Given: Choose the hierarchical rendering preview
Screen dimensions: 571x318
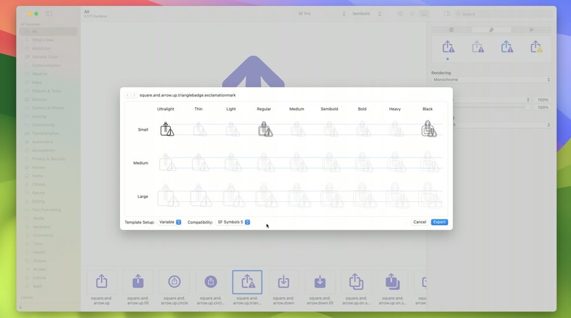Looking at the screenshot, I should pos(478,47).
